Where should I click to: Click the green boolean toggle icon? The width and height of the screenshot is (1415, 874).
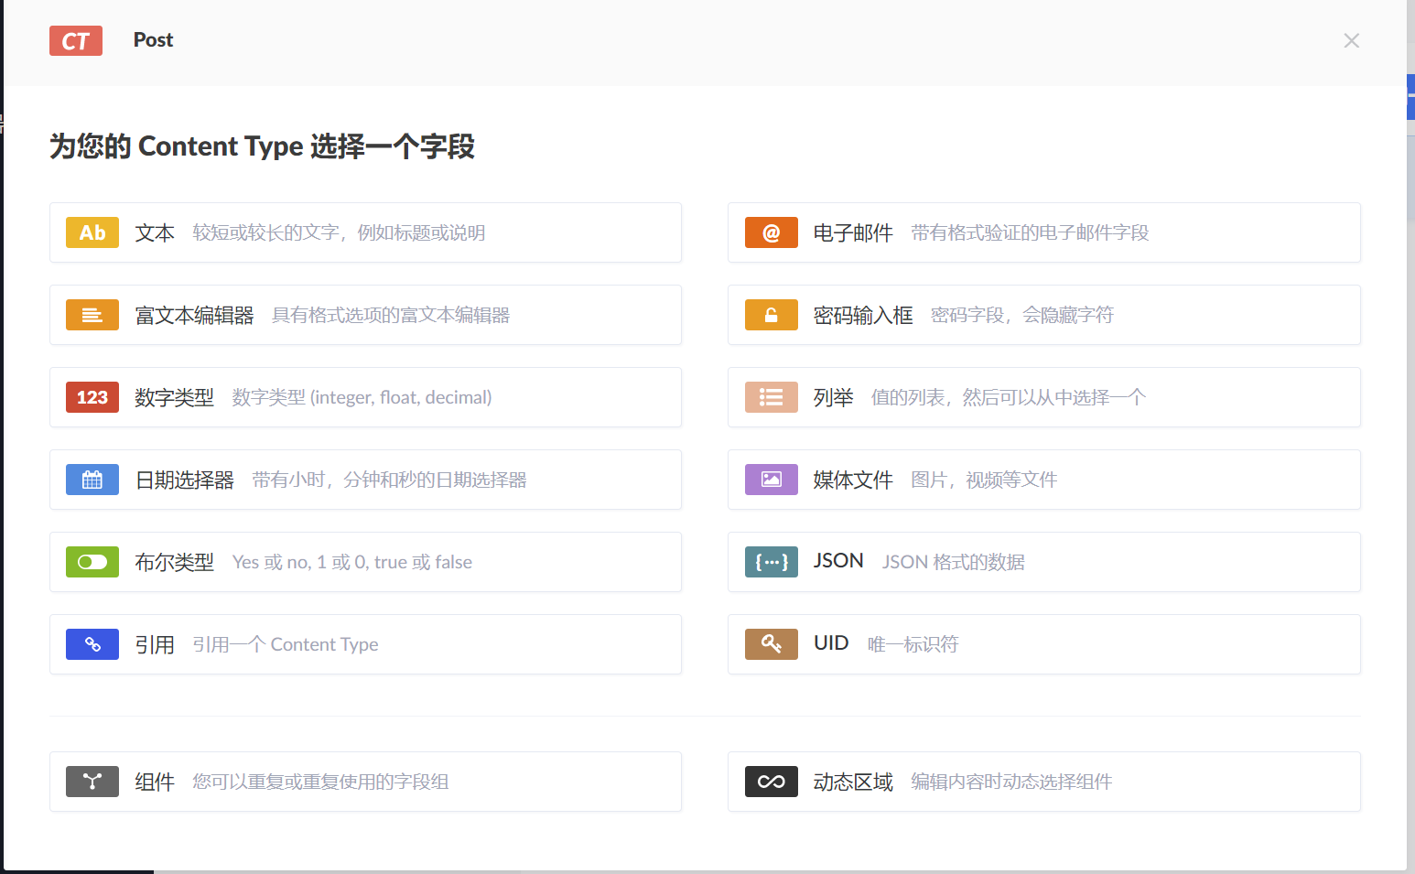pyautogui.click(x=92, y=562)
